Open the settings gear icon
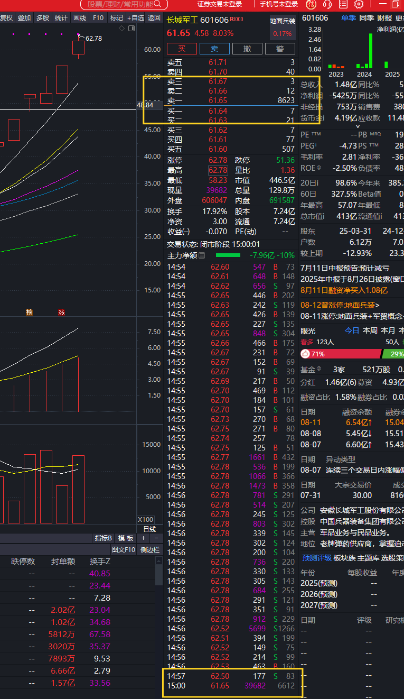 click(x=359, y=4)
